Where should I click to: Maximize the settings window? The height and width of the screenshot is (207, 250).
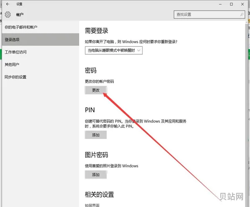231,4
